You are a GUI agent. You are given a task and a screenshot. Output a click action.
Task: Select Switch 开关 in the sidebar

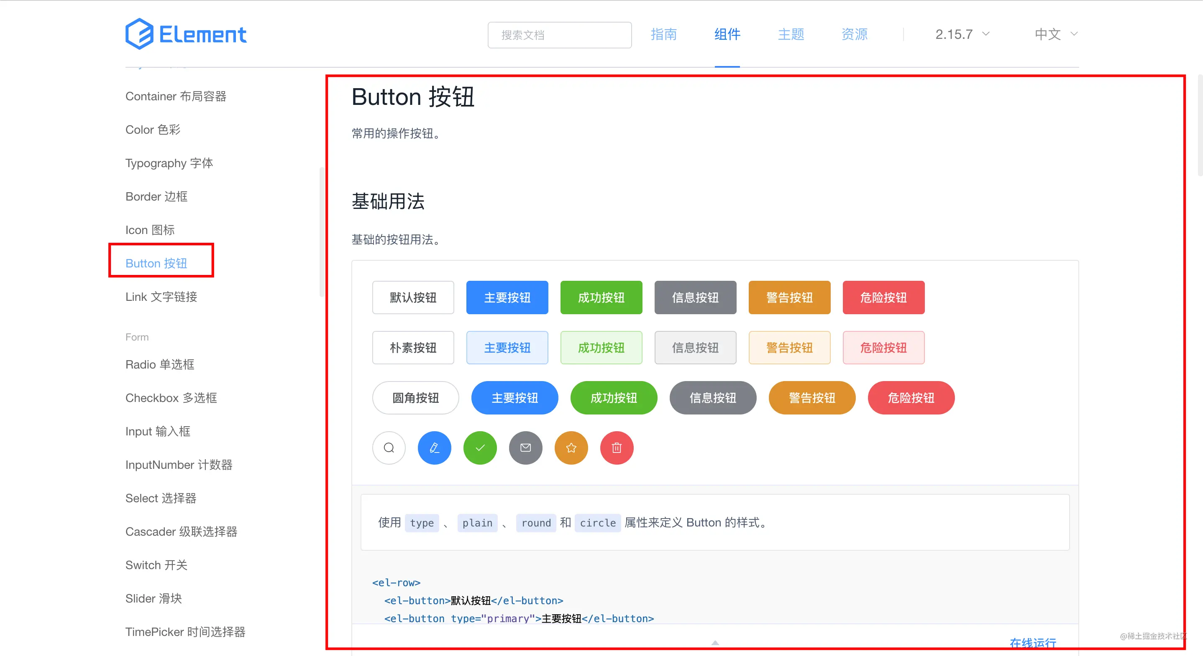[156, 565]
